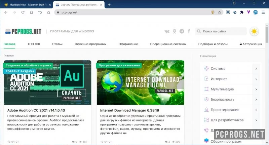Go back using the browser back arrow
Screen dimensions: 269x145
pos(6,12)
